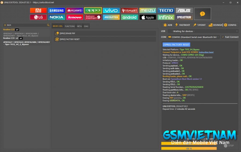
Task: Select the Asus brand tile
Action: (184, 10)
